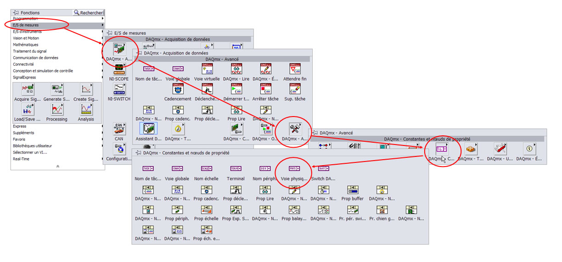Image resolution: width=562 pixels, height=262 pixels.
Task: Open Mathématiques category
Action: [58, 45]
